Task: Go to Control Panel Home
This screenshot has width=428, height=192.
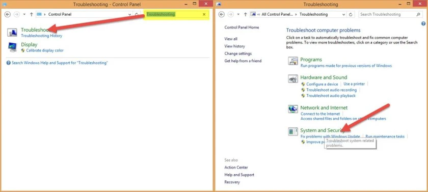Action: pos(242,28)
